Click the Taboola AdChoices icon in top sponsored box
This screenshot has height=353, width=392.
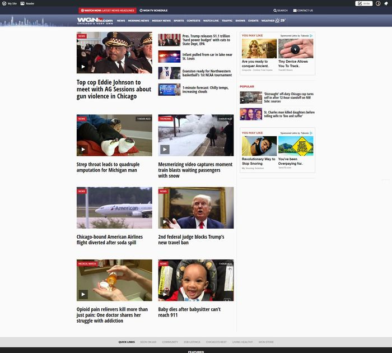click(311, 36)
